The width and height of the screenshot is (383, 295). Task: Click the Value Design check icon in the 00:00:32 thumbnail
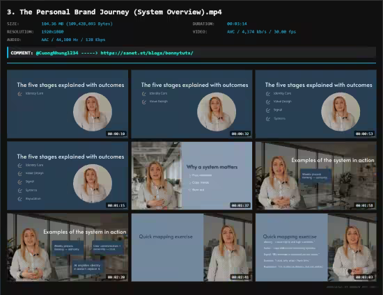tap(144, 102)
